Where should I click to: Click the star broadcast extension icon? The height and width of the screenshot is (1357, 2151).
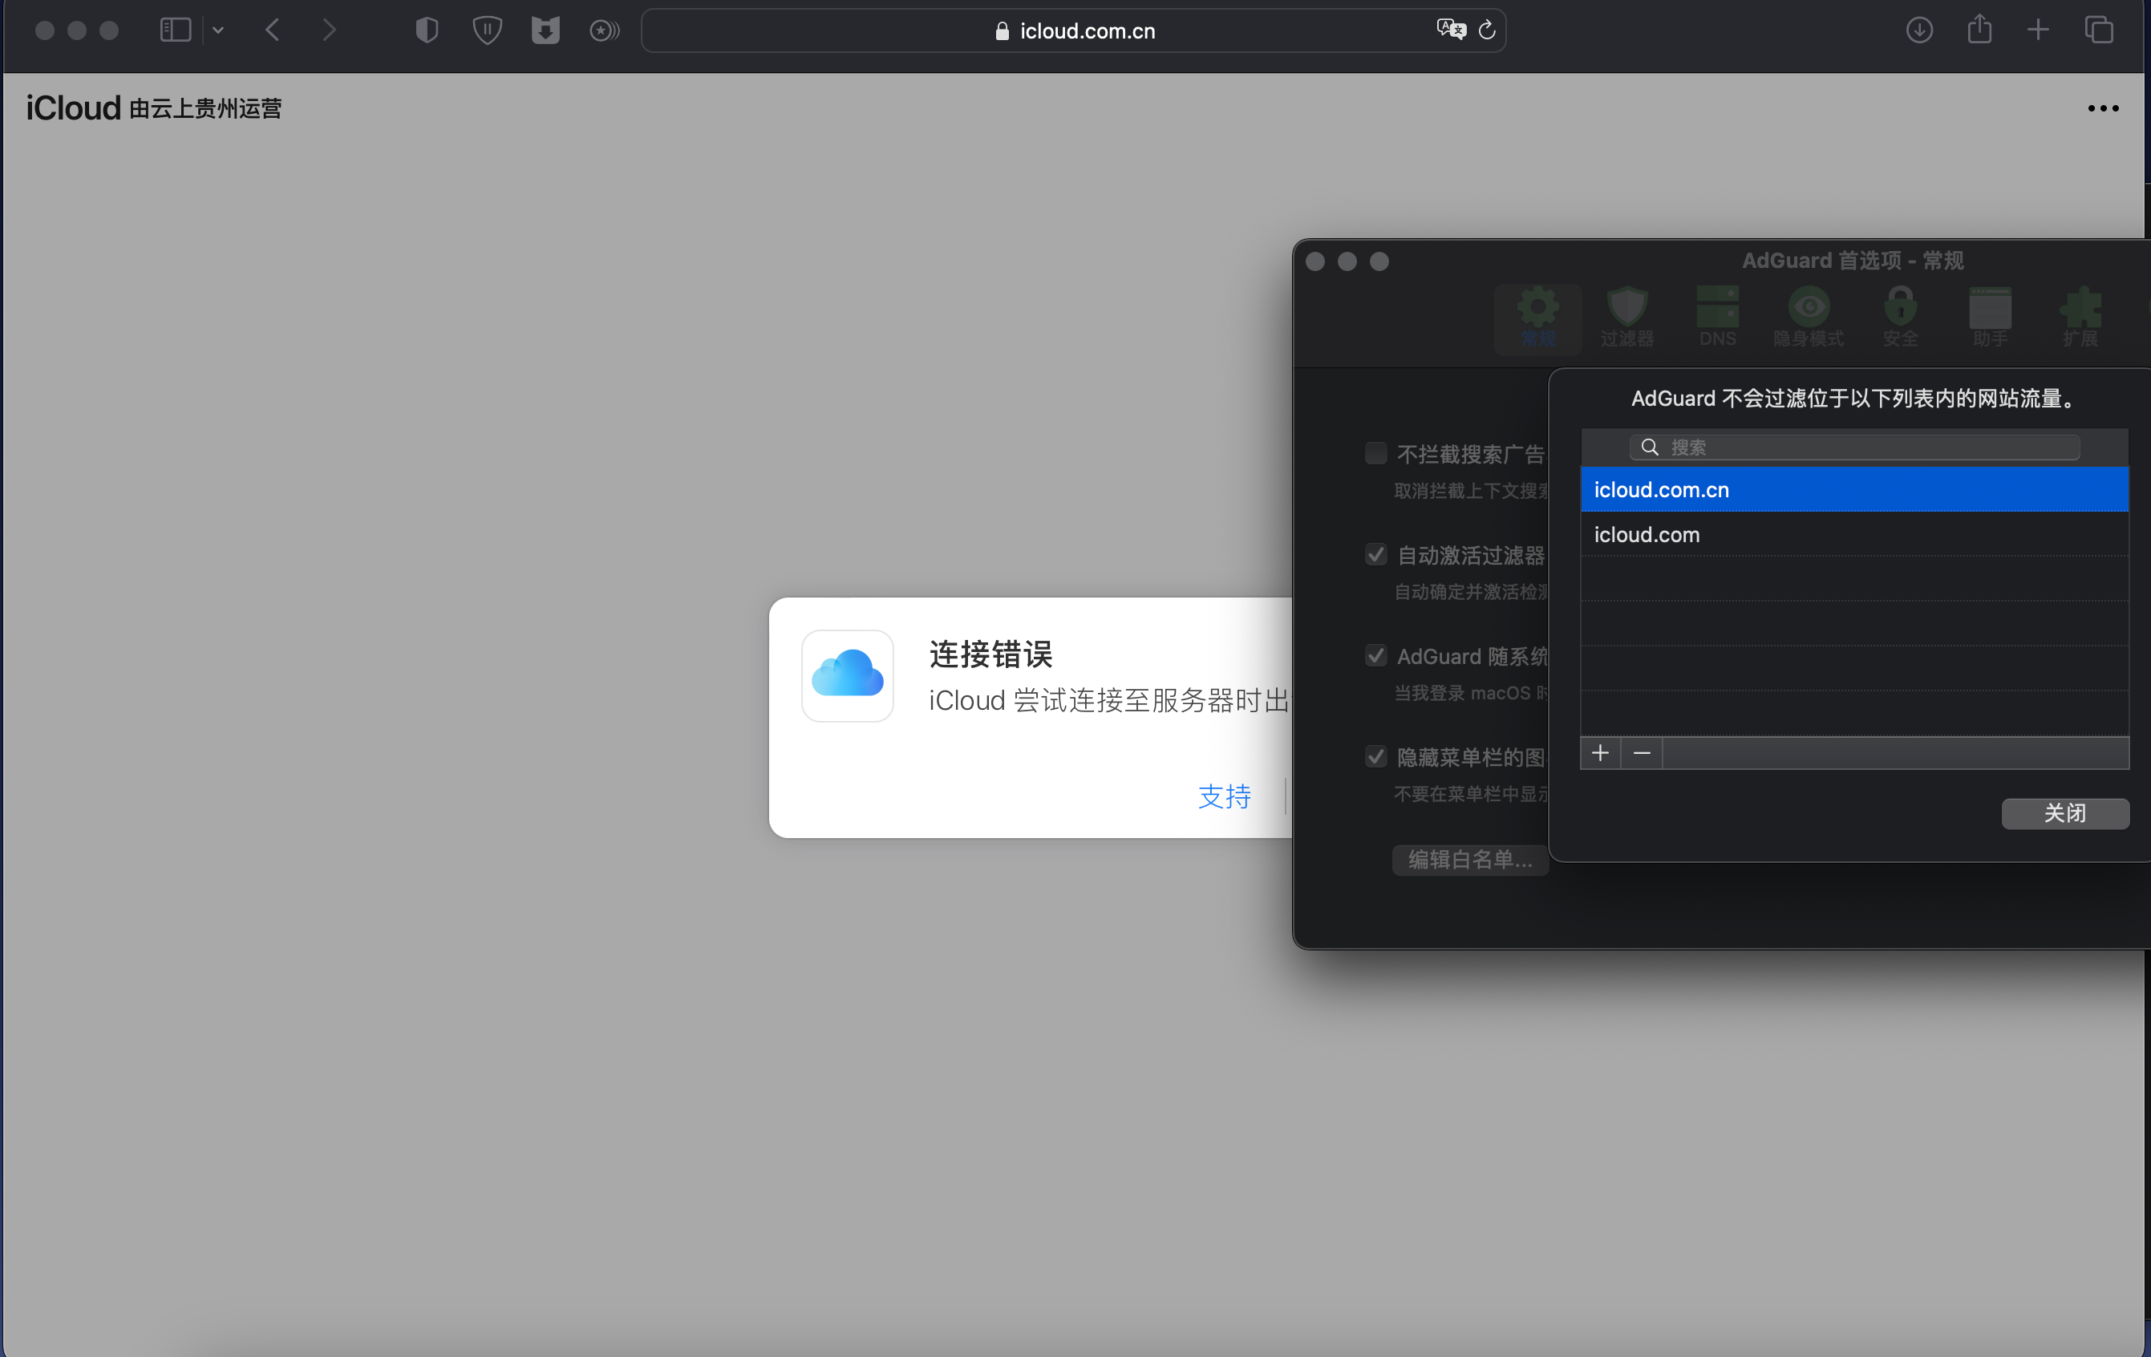point(605,31)
